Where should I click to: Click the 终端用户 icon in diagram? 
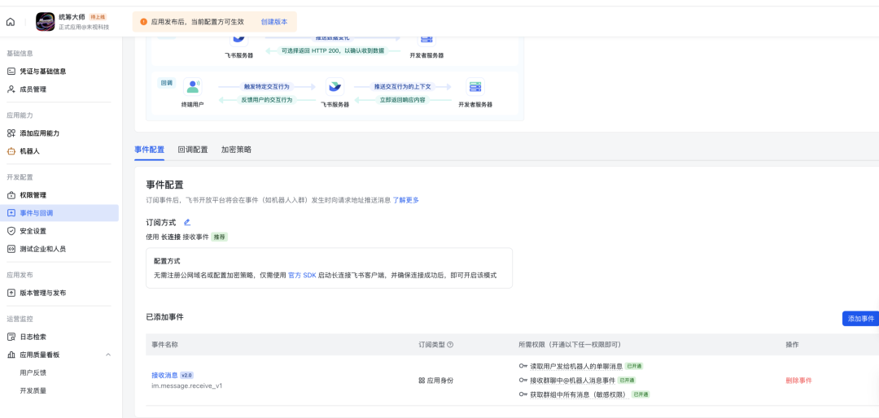[x=192, y=87]
